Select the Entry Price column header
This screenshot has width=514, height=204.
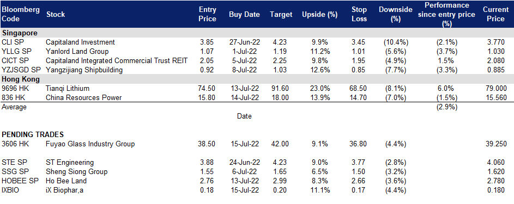[x=208, y=14]
